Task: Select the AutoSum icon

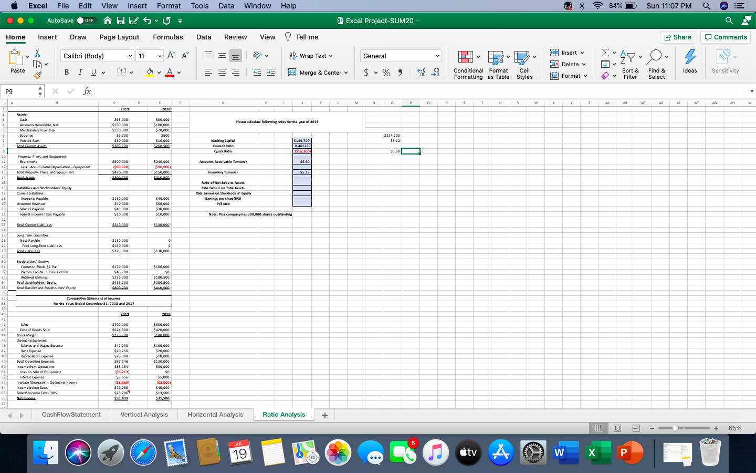Action: pos(605,52)
